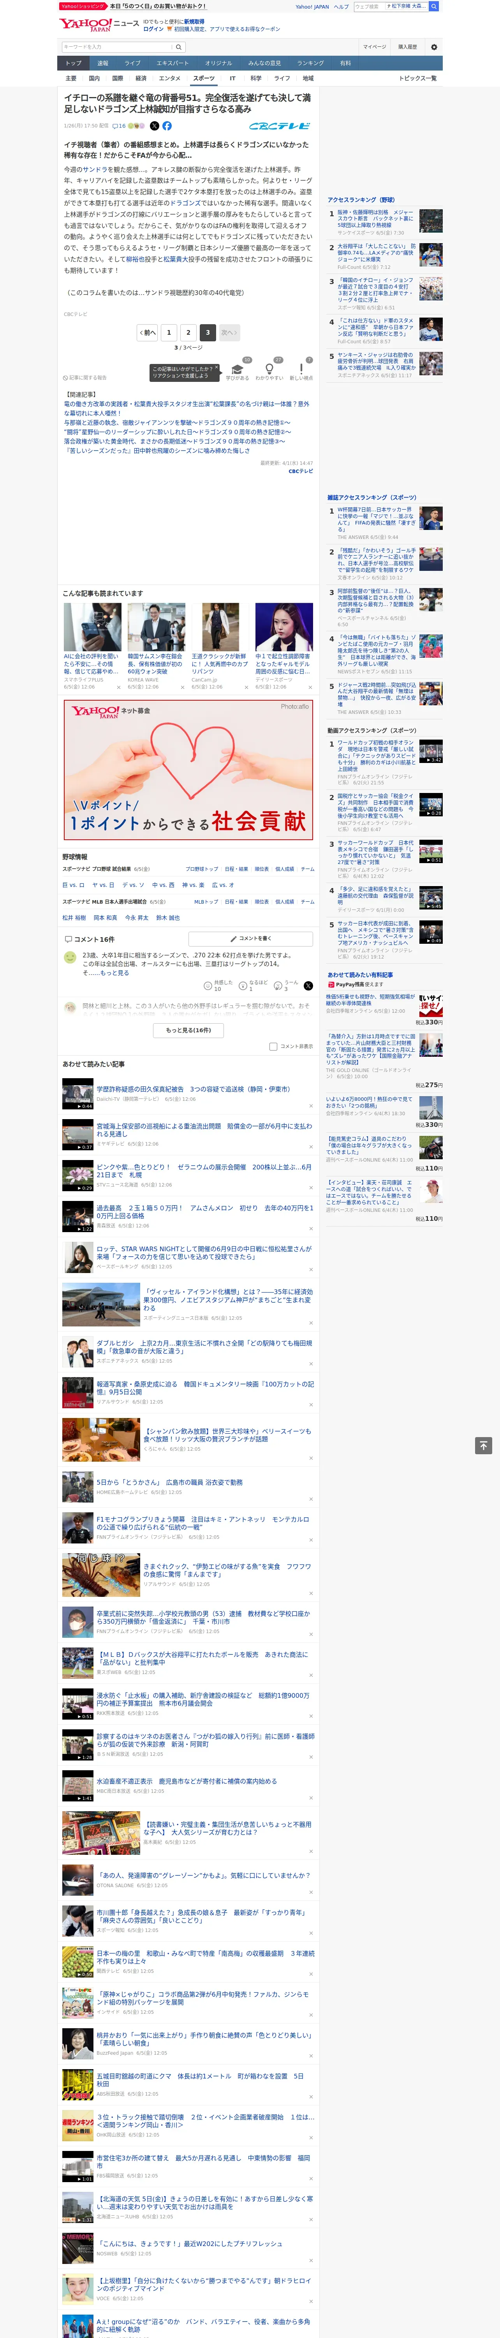
Task: Click the scroll-to-top arrow button
Action: [484, 1446]
